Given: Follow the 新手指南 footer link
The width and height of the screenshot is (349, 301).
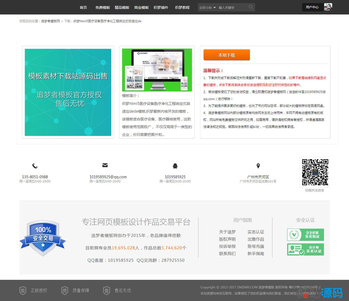Looking at the screenshot, I should click(256, 254).
